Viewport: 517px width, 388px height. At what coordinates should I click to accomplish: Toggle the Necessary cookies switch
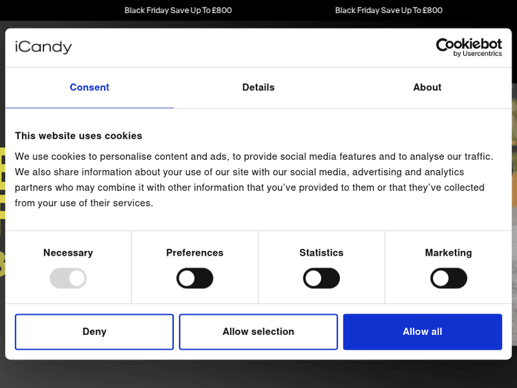pyautogui.click(x=68, y=278)
